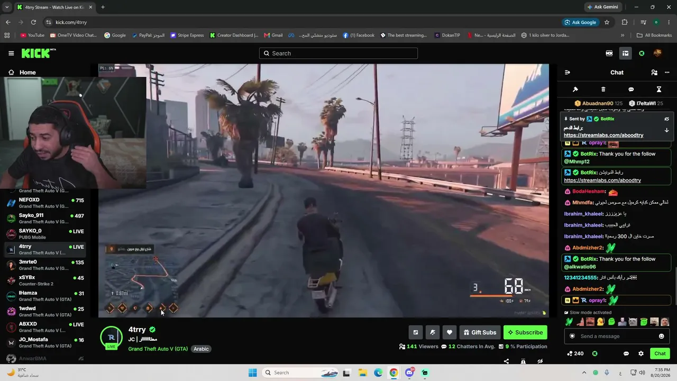Open a new browser tab
The image size is (677, 381).
[103, 7]
